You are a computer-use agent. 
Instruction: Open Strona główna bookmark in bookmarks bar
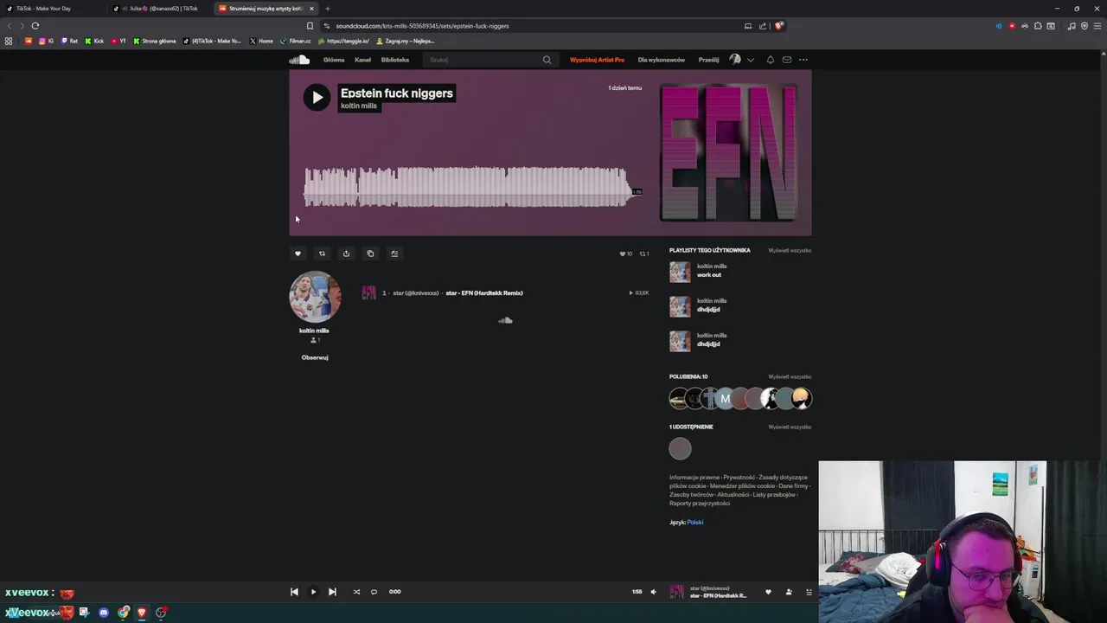[x=154, y=41]
